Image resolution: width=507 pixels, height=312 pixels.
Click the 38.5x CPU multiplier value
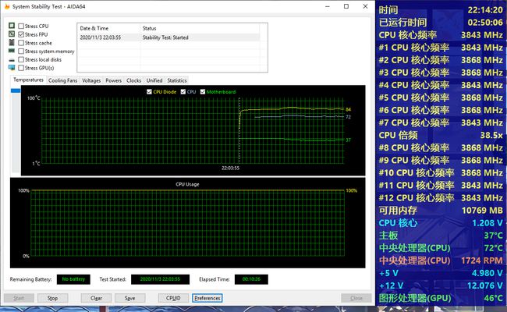[x=491, y=135]
